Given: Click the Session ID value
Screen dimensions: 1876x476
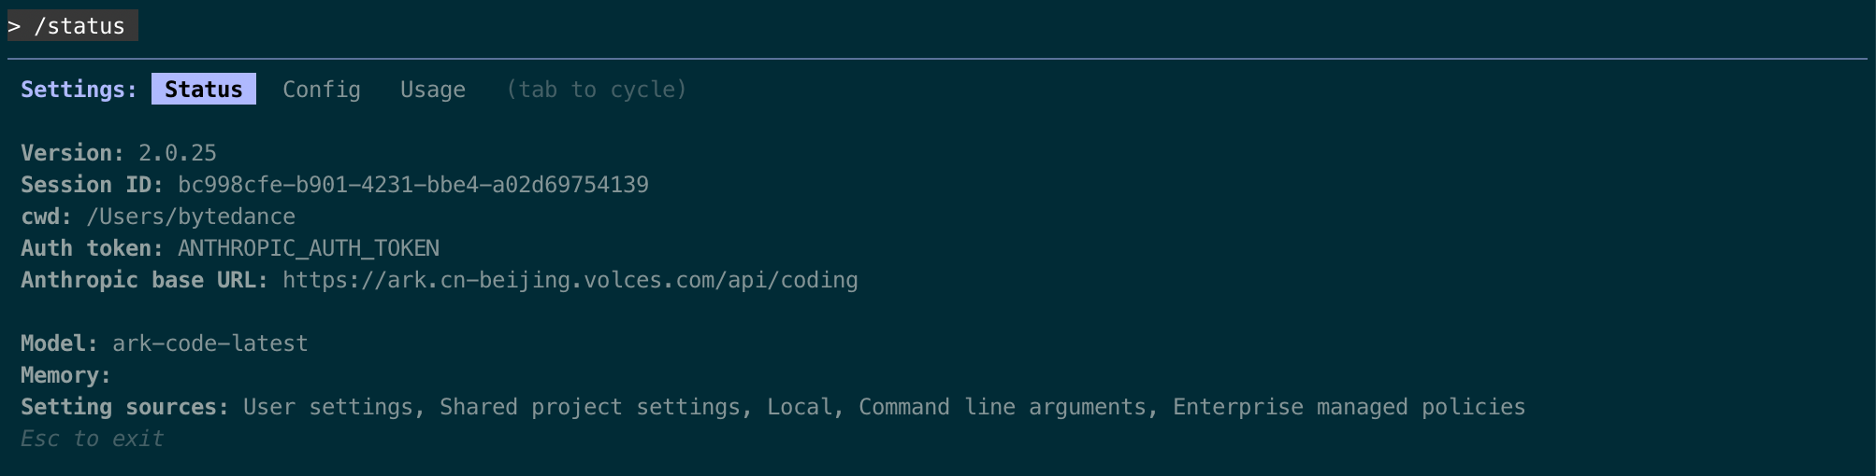Looking at the screenshot, I should coord(412,185).
